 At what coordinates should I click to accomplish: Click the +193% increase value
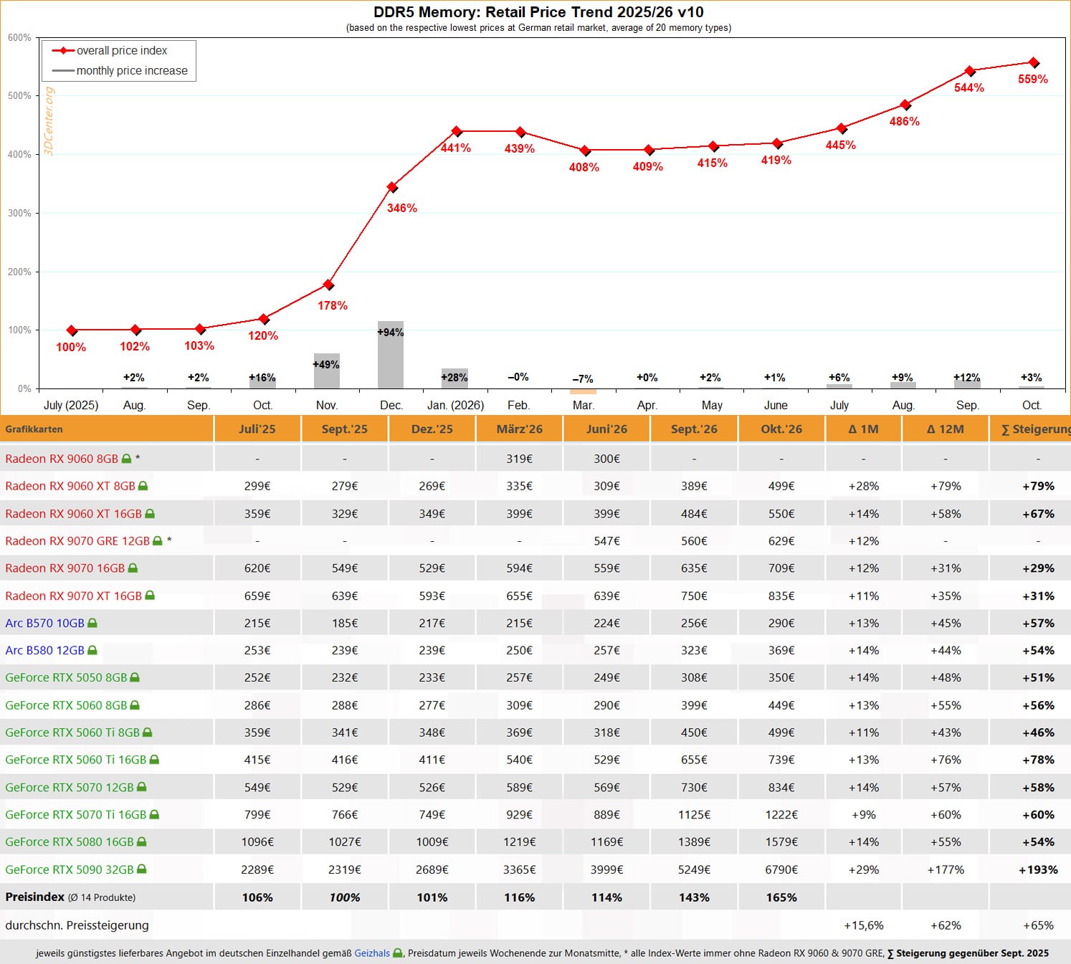point(1038,869)
